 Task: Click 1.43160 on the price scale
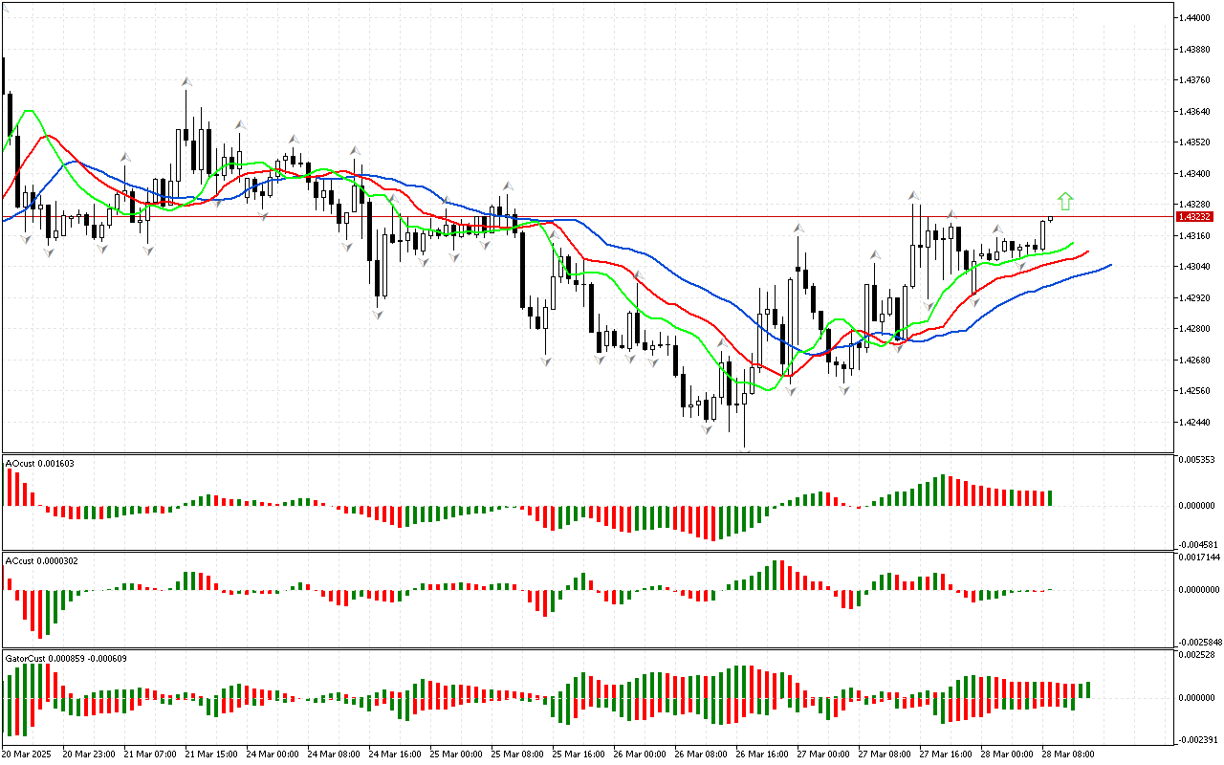pyautogui.click(x=1195, y=236)
